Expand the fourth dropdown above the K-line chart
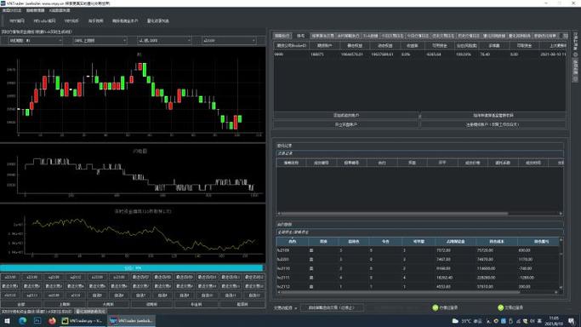Image resolution: width=581 pixels, height=327 pixels. [x=229, y=40]
